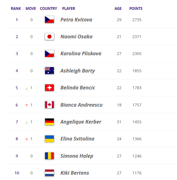Click the Canadian flag beside Bianca Andreescu

49,105
